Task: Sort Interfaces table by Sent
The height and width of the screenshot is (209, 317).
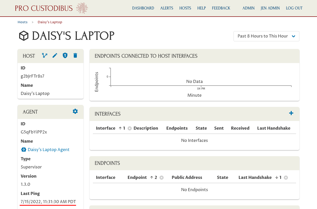Action: click(x=219, y=128)
